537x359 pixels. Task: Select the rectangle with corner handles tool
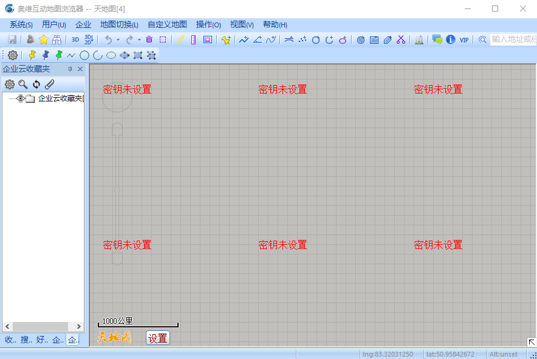pos(138,55)
